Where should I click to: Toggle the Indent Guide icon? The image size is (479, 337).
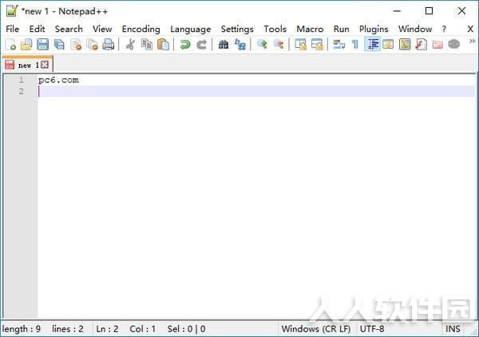pyautogui.click(x=372, y=45)
